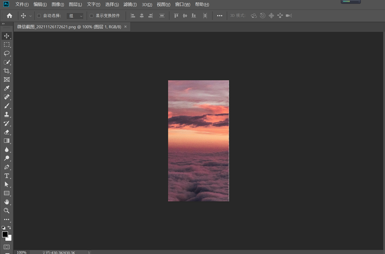Select the Gradient tool

(7, 141)
